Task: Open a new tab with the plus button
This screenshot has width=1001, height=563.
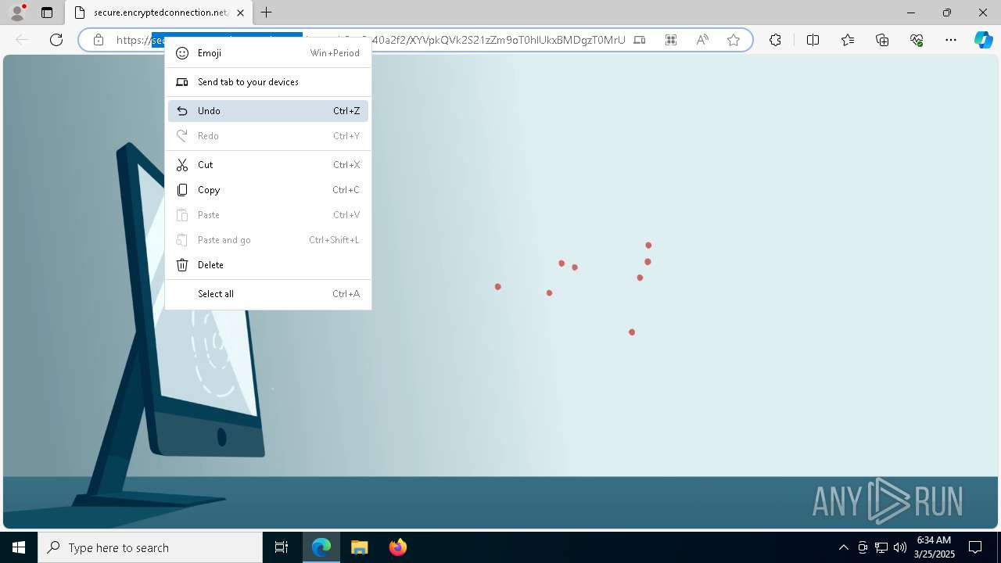Action: point(267,13)
